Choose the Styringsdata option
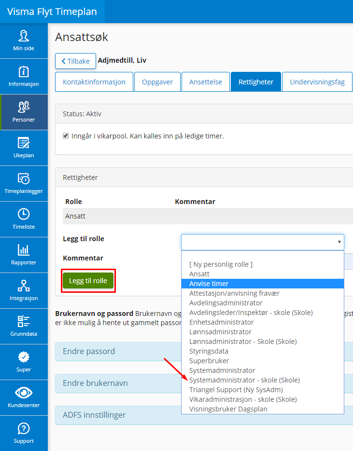 (x=263, y=351)
